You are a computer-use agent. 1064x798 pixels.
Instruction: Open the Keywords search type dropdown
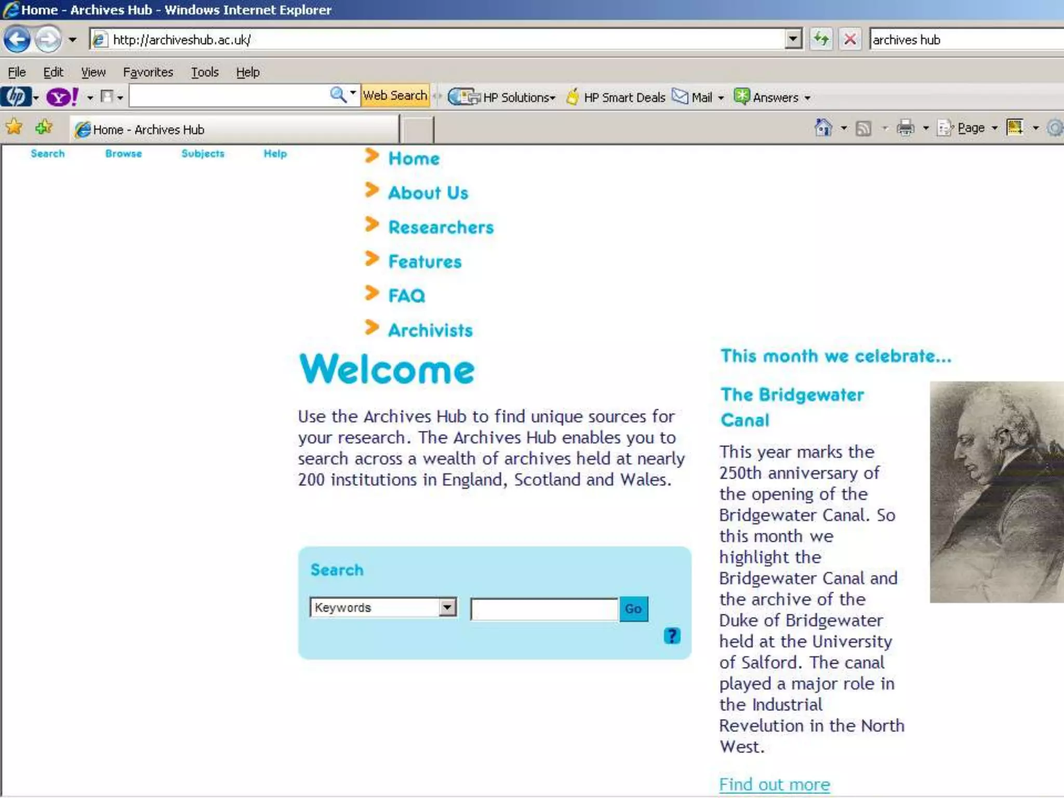447,607
